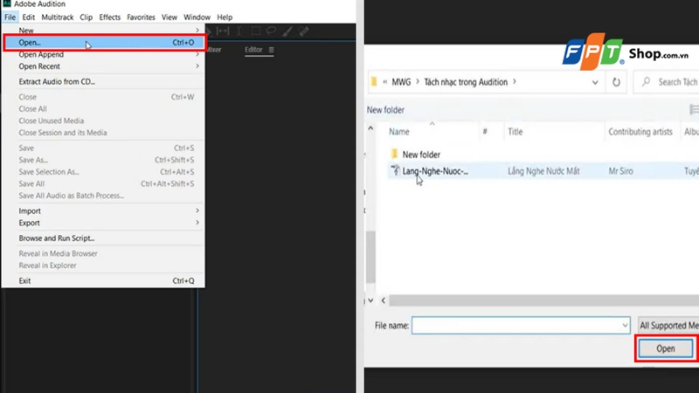The width and height of the screenshot is (699, 393).
Task: Select the Marquee Selection tool
Action: pyautogui.click(x=255, y=31)
